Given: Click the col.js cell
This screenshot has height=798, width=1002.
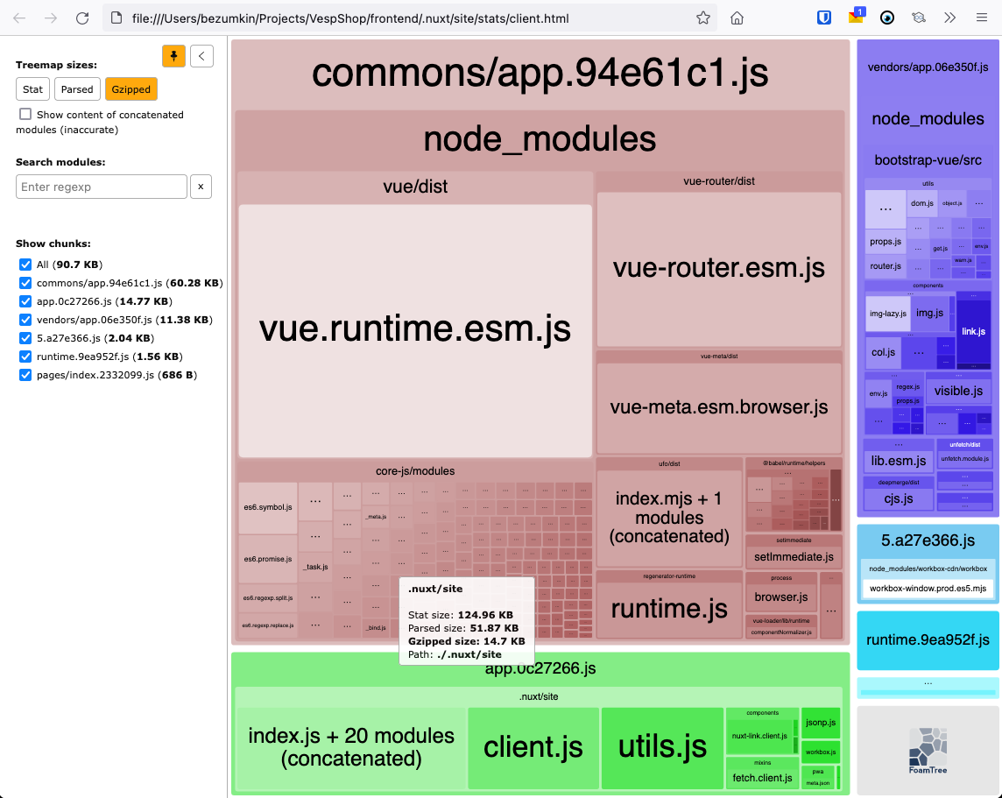Looking at the screenshot, I should tap(884, 353).
